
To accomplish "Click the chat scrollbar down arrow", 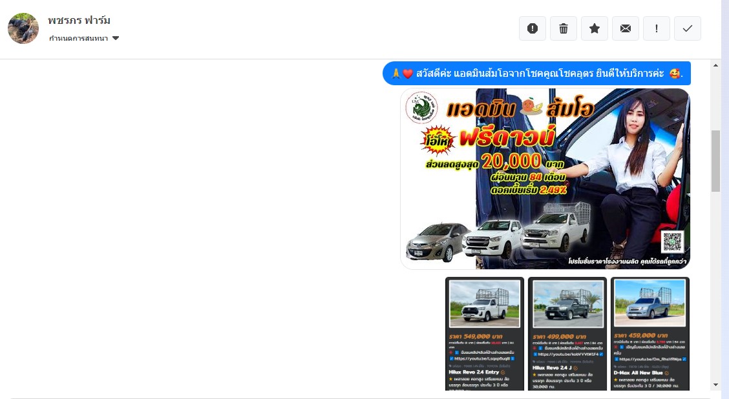I will point(715,385).
